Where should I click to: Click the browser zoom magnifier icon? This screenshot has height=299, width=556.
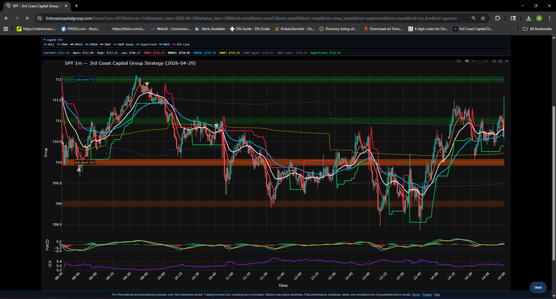point(473,18)
